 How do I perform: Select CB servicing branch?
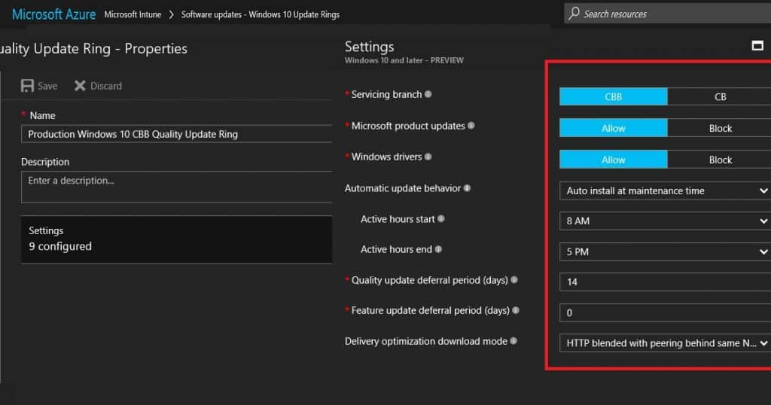tap(720, 97)
